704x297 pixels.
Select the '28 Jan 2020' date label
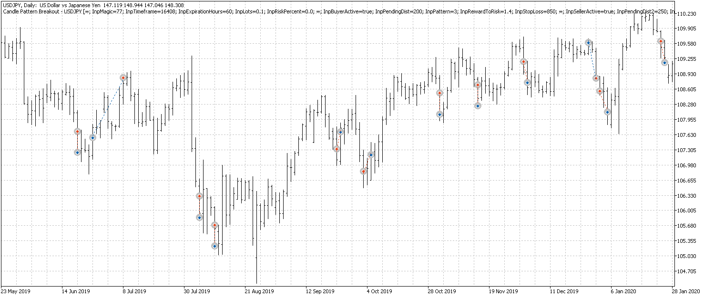(686, 291)
